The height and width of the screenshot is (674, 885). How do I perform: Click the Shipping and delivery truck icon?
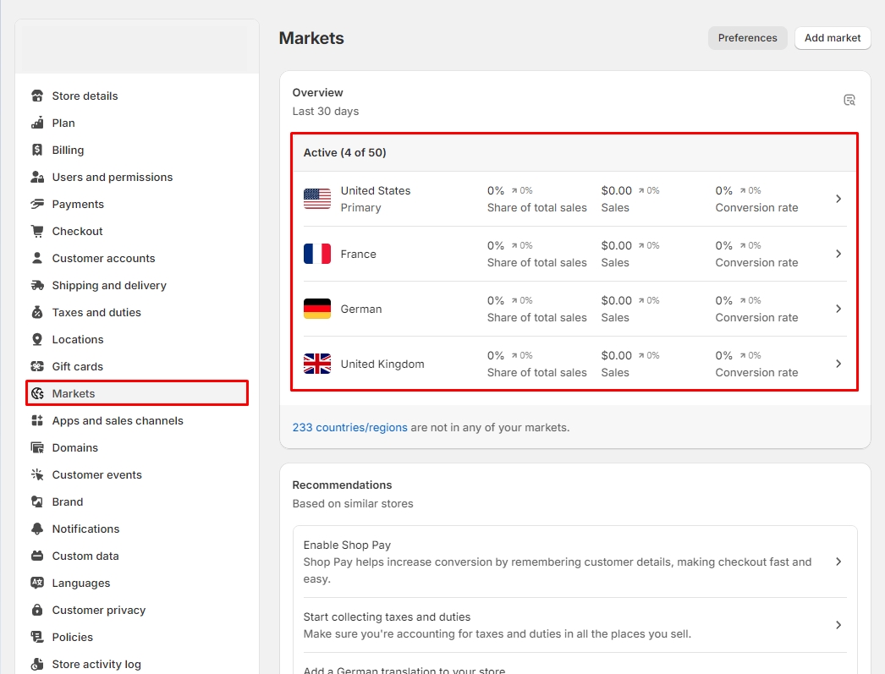coord(37,285)
